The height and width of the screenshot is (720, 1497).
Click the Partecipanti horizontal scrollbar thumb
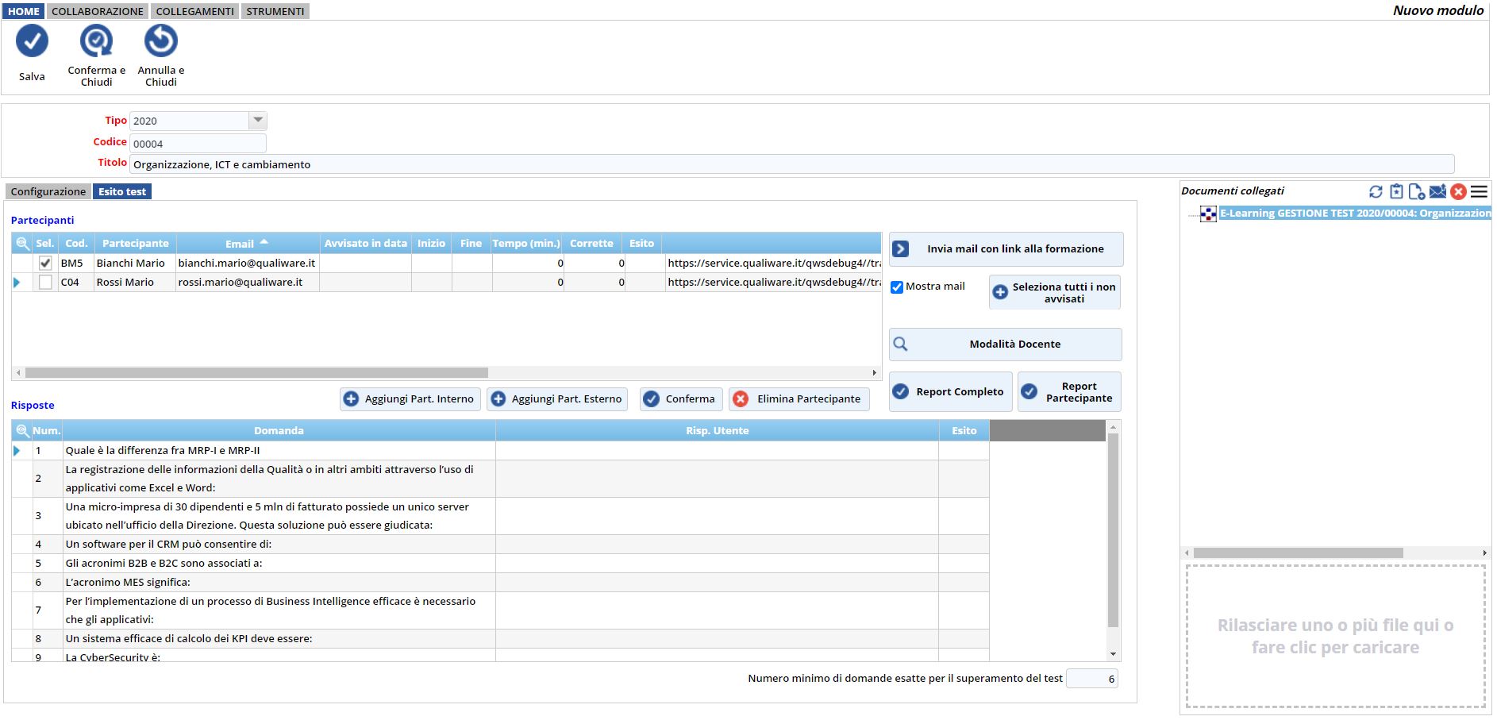point(256,372)
